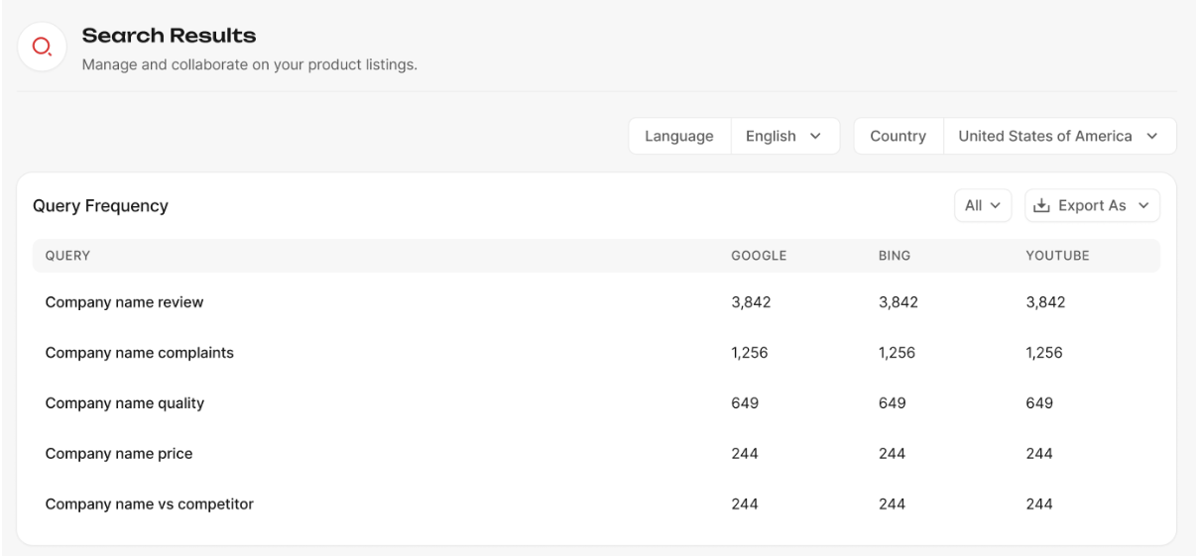Screen dimensions: 1200x559
Task: Click Google value 3,842 for review query
Action: click(x=751, y=303)
